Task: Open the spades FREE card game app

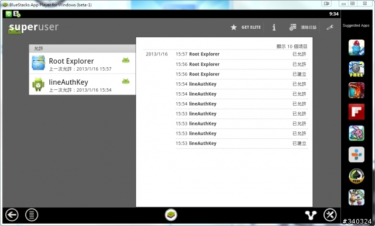Action: click(x=356, y=176)
